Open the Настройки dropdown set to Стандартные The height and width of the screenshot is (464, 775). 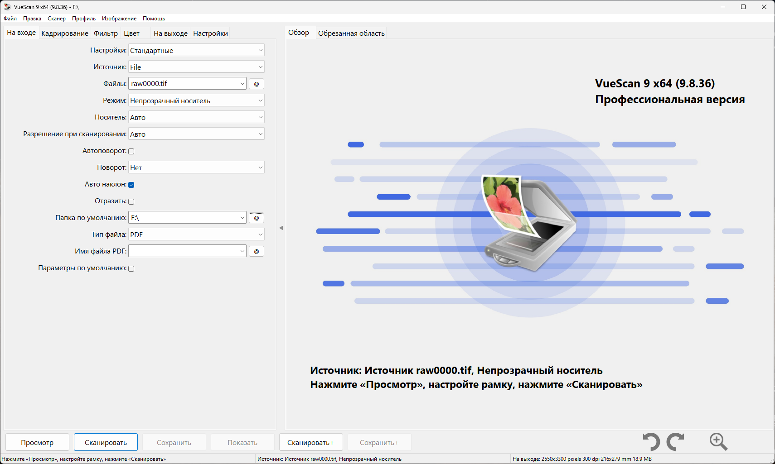click(196, 50)
